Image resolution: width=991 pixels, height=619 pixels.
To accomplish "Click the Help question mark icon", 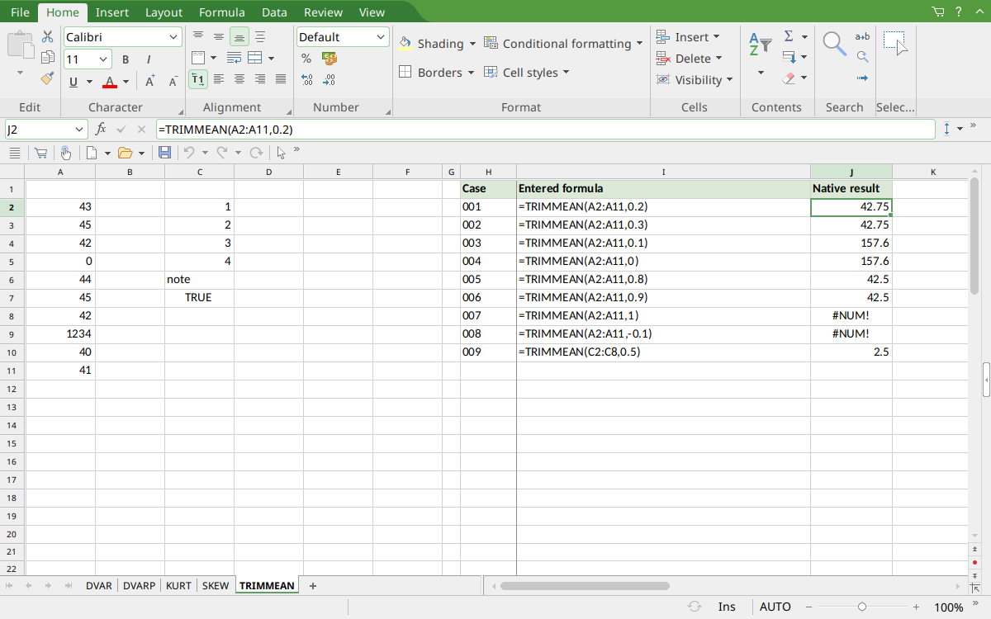I will 959,12.
